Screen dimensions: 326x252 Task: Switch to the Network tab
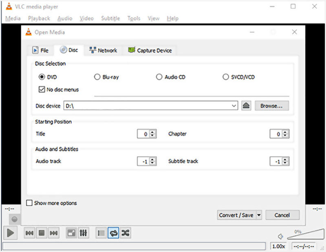(103, 50)
